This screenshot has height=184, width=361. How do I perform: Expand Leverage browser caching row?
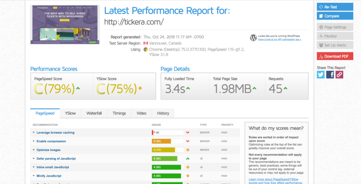click(33, 132)
